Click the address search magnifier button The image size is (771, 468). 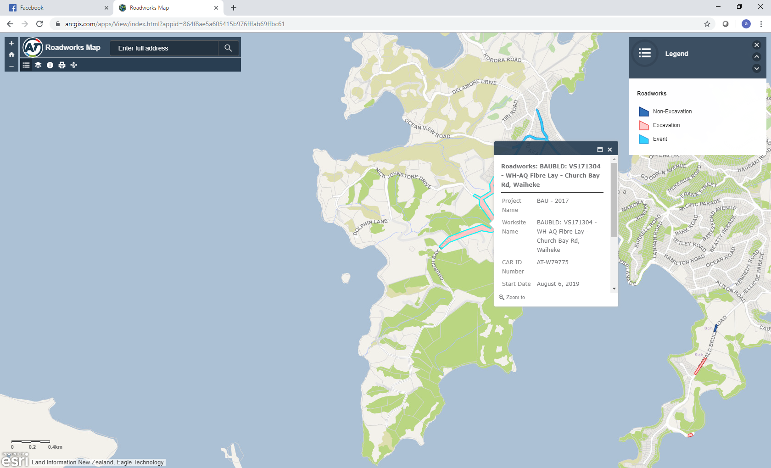pos(228,48)
